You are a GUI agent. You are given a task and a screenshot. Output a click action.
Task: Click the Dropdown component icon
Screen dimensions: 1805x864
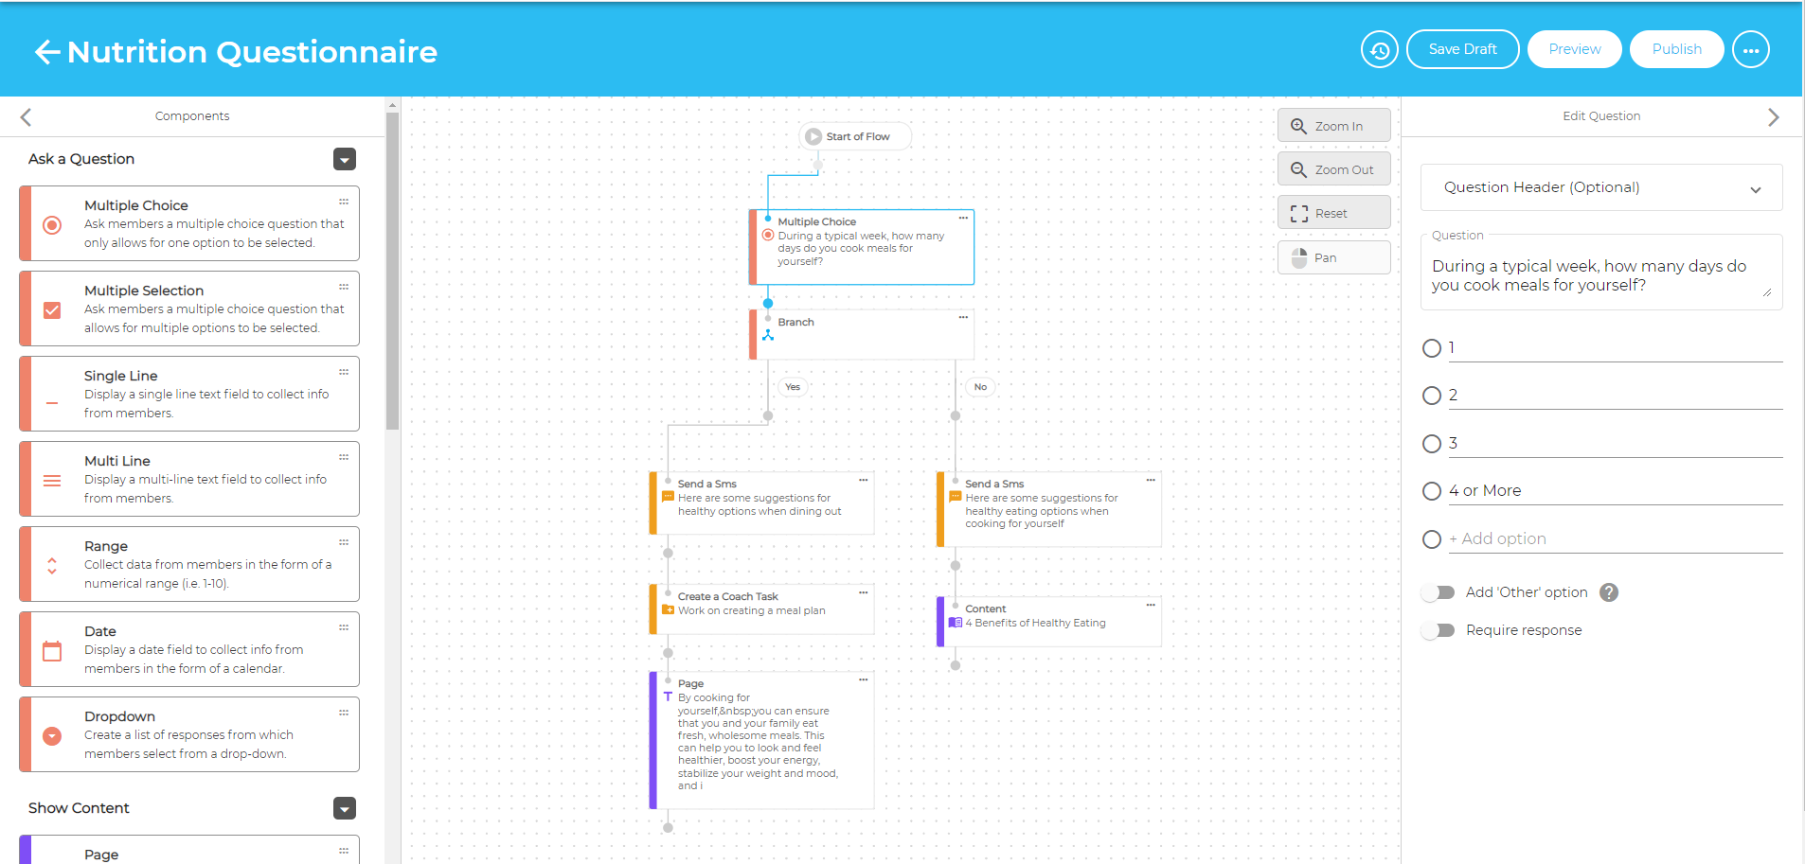(x=52, y=736)
